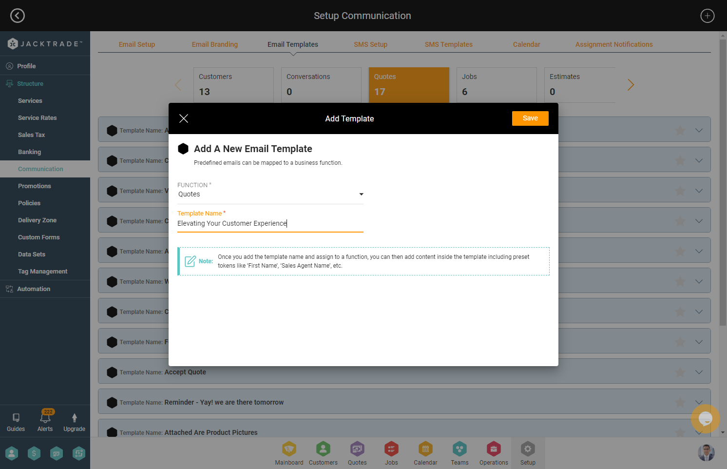This screenshot has height=469, width=727.
Task: Open the SMS Templates tab
Action: [x=449, y=44]
